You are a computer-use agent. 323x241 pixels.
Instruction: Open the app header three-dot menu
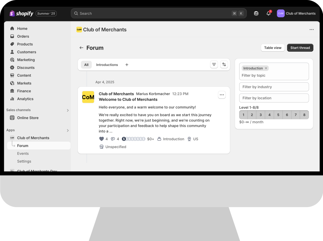pos(312,29)
